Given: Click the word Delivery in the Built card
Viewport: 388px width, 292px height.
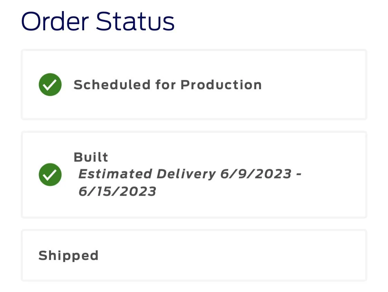Looking at the screenshot, I should (186, 174).
